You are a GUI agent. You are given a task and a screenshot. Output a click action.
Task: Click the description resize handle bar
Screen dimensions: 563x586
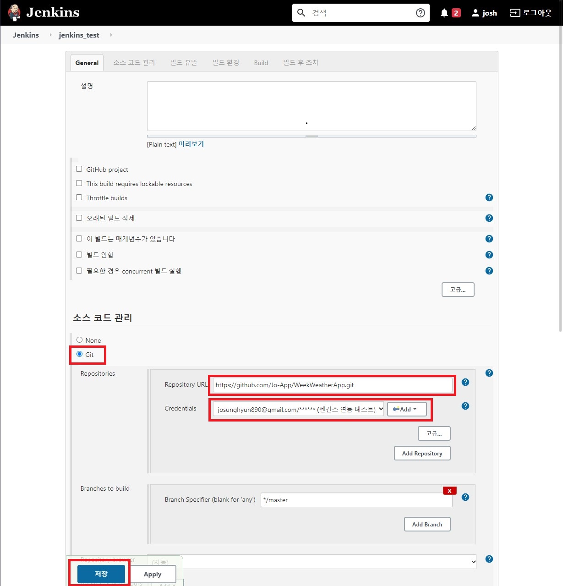tap(312, 136)
